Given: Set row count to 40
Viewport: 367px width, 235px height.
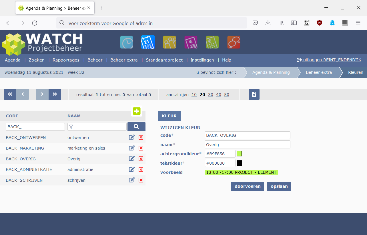Looking at the screenshot, I should (x=219, y=95).
